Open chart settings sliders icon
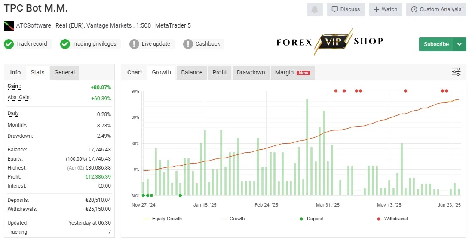The image size is (469, 241). coord(456,72)
